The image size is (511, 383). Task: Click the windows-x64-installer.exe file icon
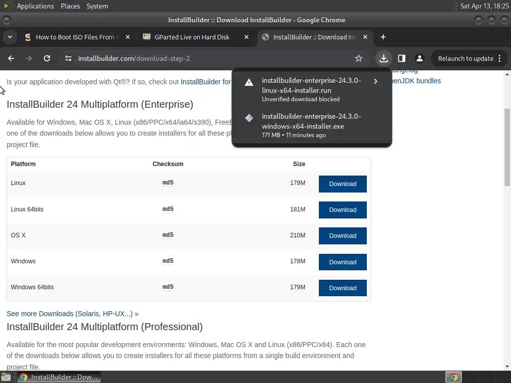point(249,118)
